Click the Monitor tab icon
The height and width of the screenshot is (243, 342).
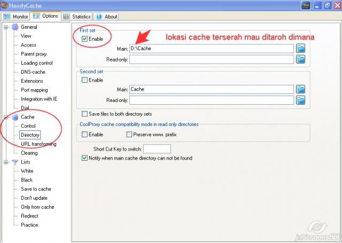coord(6,17)
